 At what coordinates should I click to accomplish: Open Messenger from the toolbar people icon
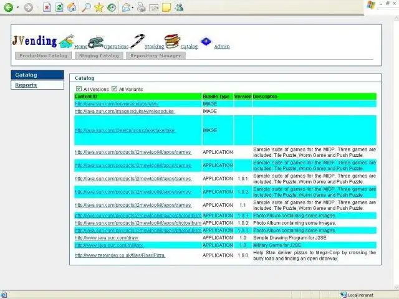tap(179, 7)
